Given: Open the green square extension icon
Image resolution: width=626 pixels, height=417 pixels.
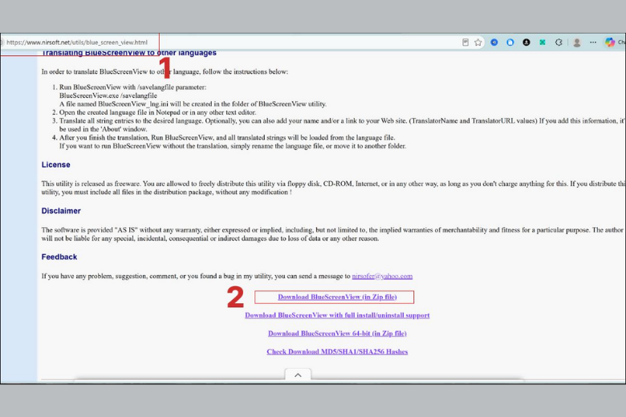Looking at the screenshot, I should pyautogui.click(x=543, y=43).
